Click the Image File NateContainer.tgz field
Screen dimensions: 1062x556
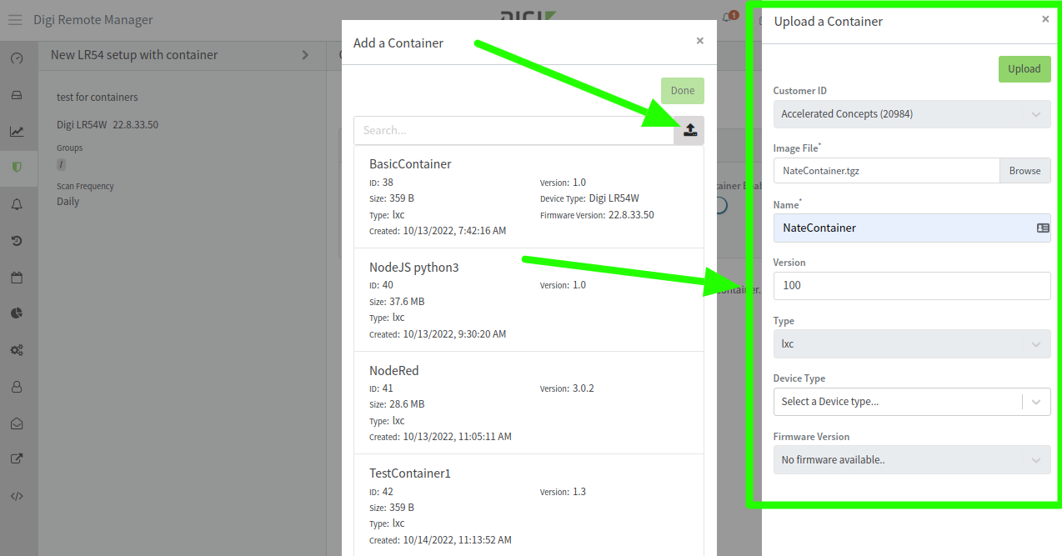[887, 171]
